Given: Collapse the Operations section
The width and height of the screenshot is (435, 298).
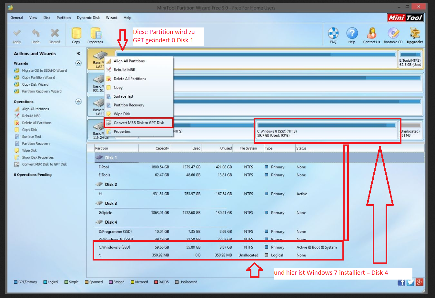Looking at the screenshot, I should (x=78, y=101).
